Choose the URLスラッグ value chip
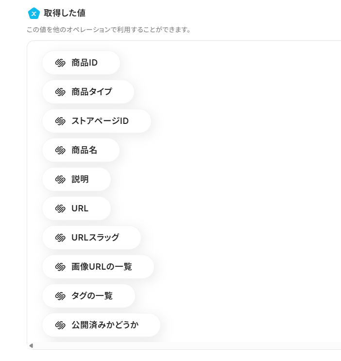The width and height of the screenshot is (341, 361). pos(91,238)
